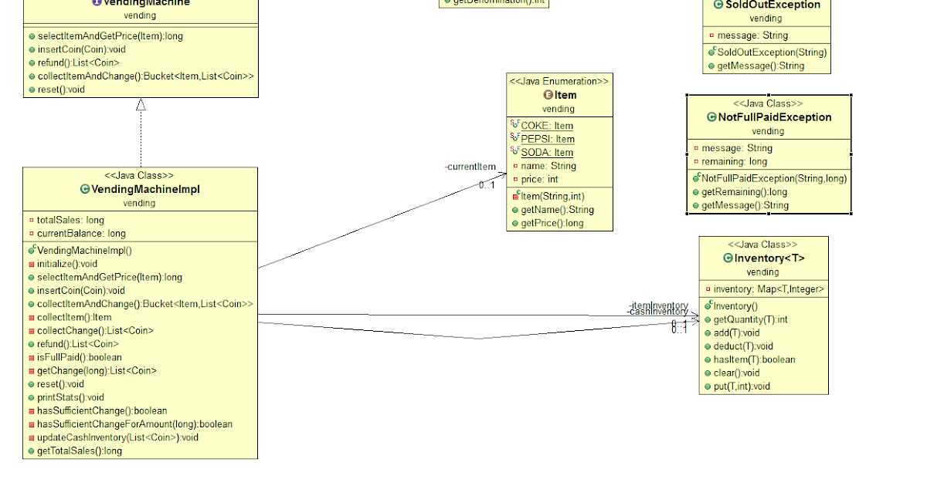Click the private method icon beside isFullPaid()
Viewport: 927px width, 486px height.
point(32,357)
